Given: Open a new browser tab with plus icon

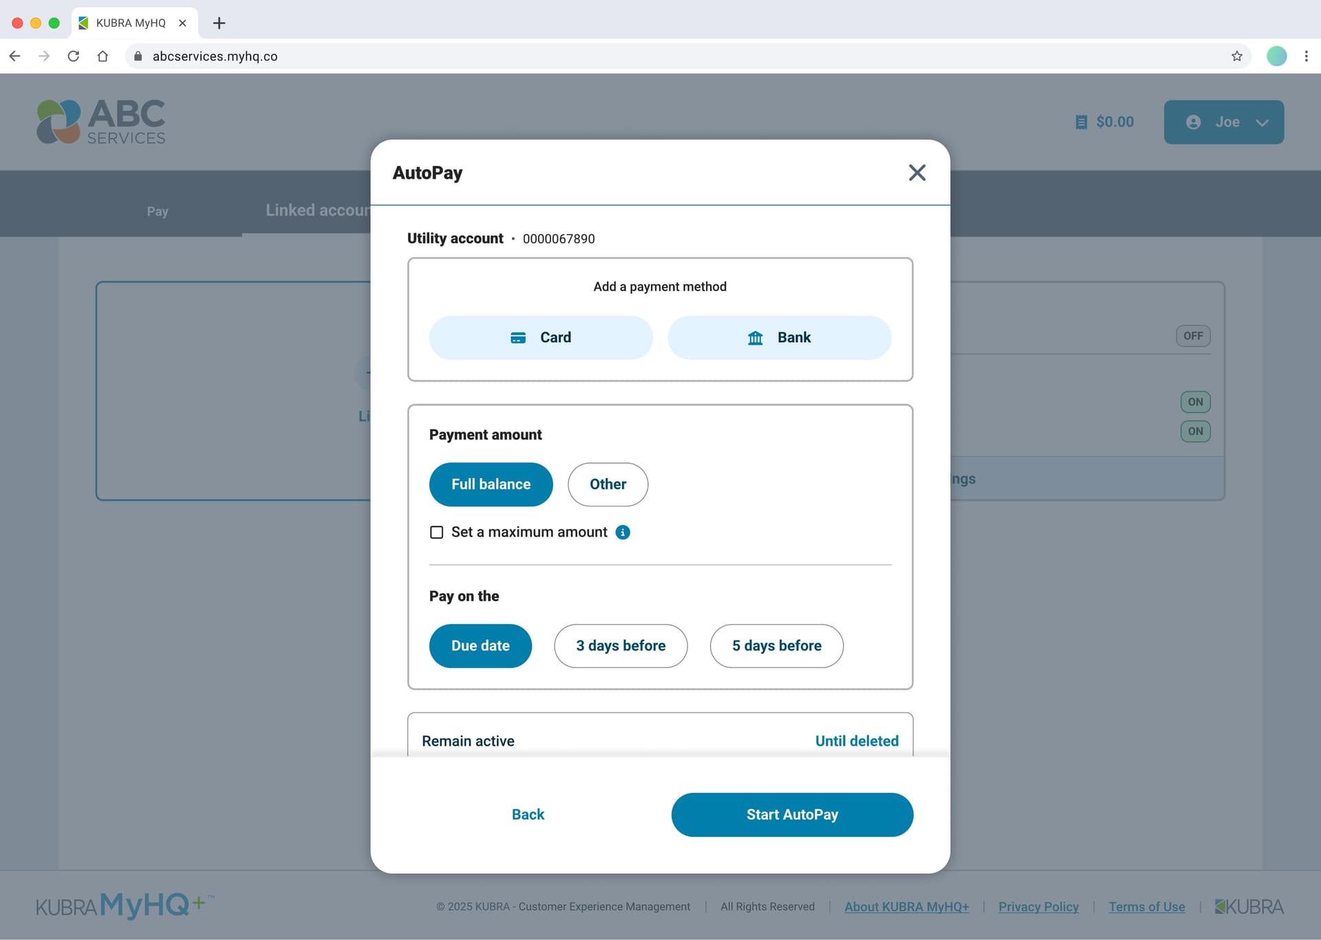Looking at the screenshot, I should pos(219,23).
